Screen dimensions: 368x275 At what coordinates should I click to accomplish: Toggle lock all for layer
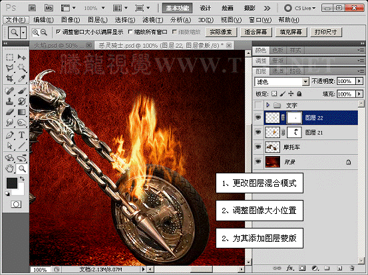pos(299,94)
